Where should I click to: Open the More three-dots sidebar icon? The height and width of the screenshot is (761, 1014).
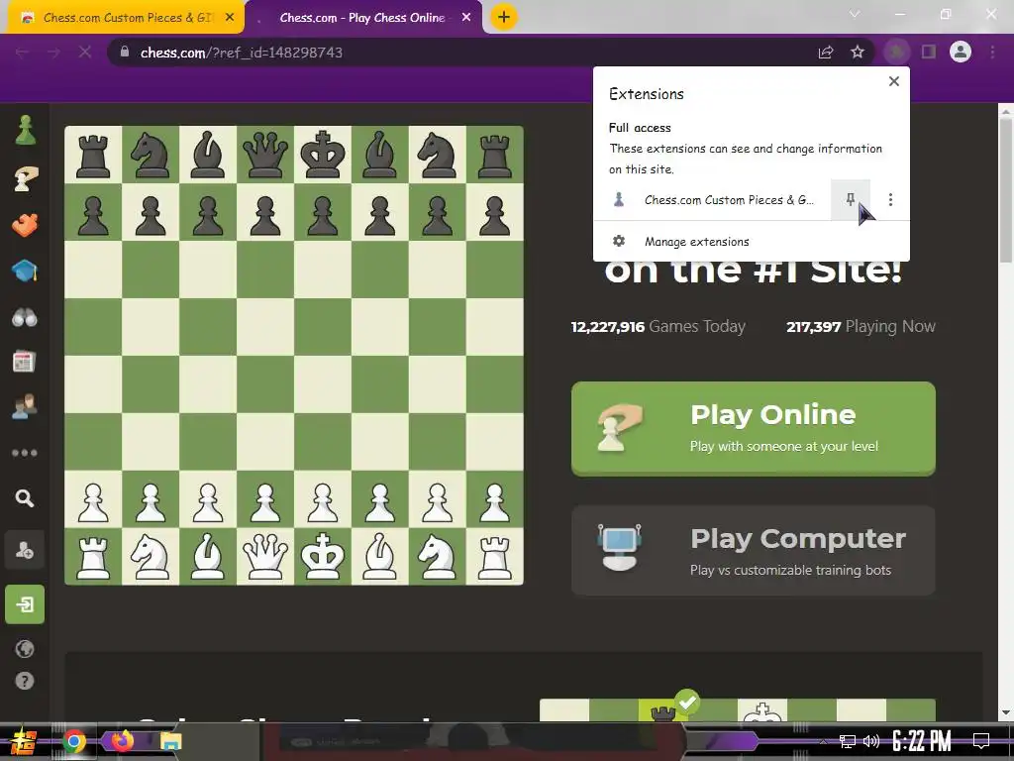[25, 452]
